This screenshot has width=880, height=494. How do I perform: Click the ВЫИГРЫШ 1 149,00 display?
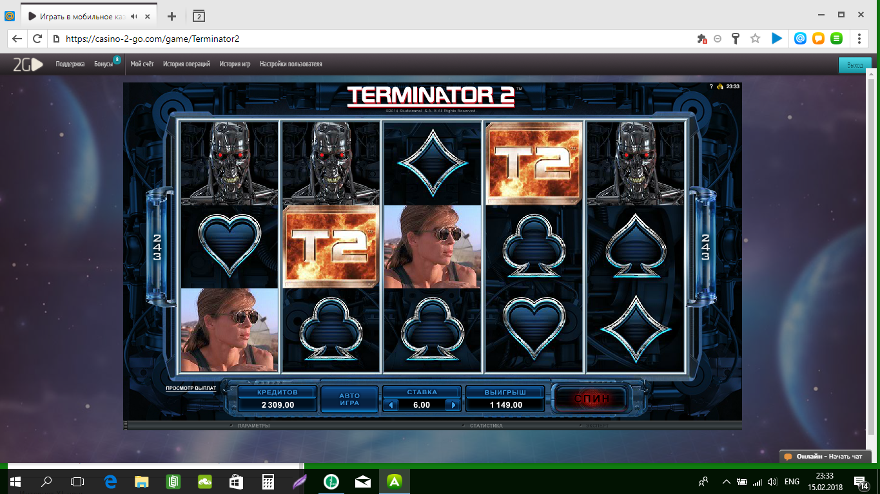505,399
